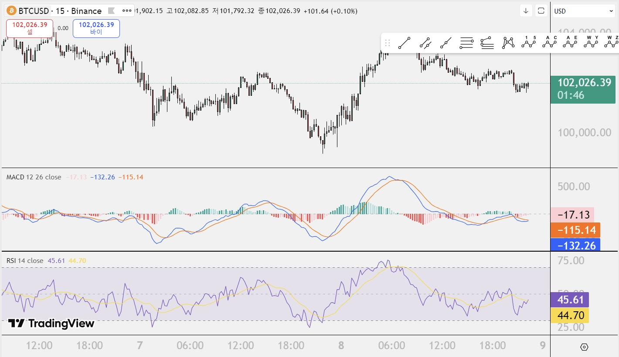Click the down-arrow button beside the USD selector
Image resolution: width=619 pixels, height=357 pixels.
(x=526, y=11)
